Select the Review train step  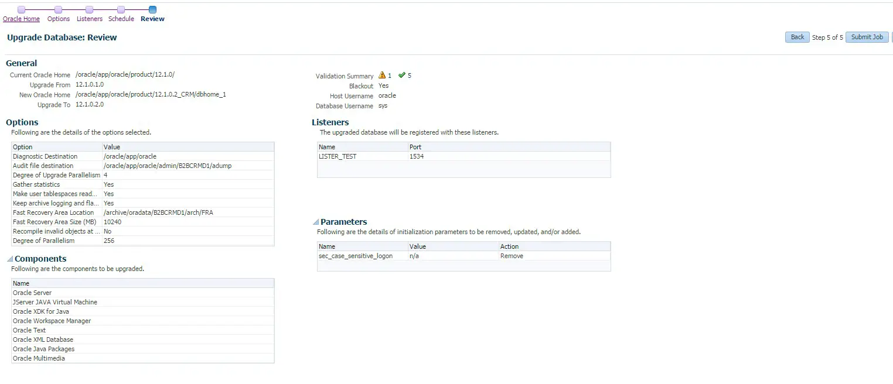pos(152,19)
